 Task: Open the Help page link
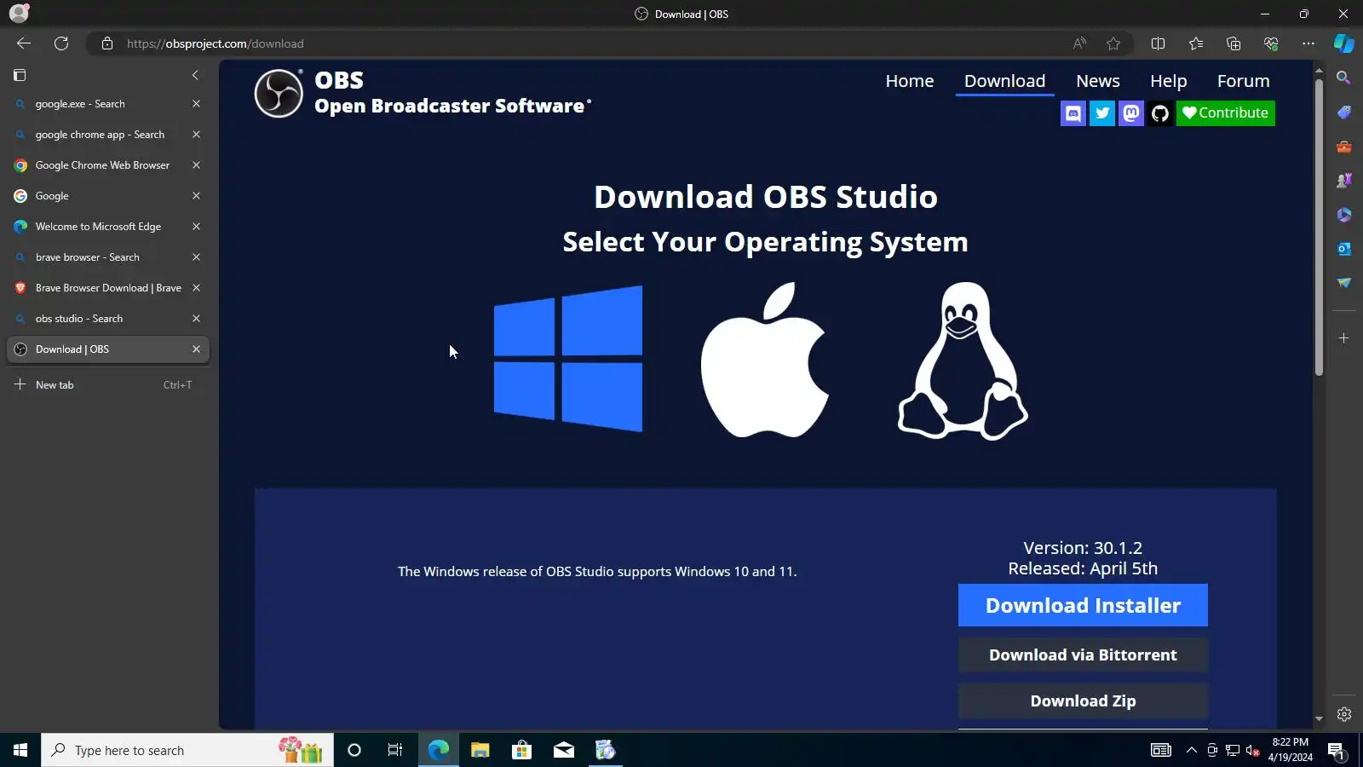pyautogui.click(x=1169, y=81)
